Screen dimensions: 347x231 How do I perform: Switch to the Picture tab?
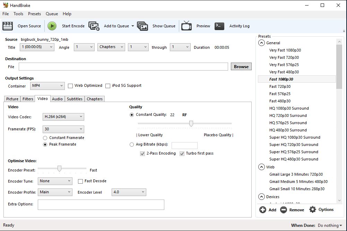(x=12, y=99)
